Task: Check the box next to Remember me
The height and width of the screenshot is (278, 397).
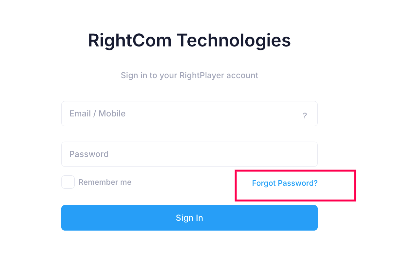Action: [x=68, y=182]
